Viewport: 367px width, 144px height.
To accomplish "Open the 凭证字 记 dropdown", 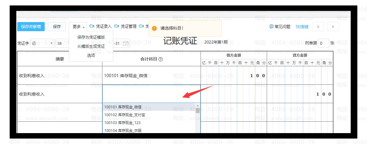I will click(42, 43).
